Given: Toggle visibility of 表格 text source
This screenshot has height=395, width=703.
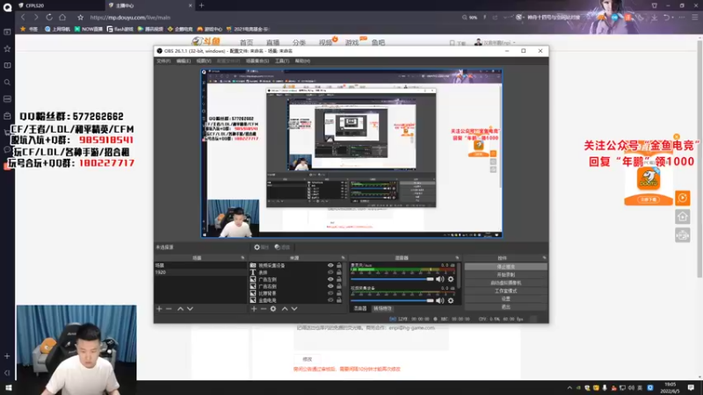Looking at the screenshot, I should [330, 272].
